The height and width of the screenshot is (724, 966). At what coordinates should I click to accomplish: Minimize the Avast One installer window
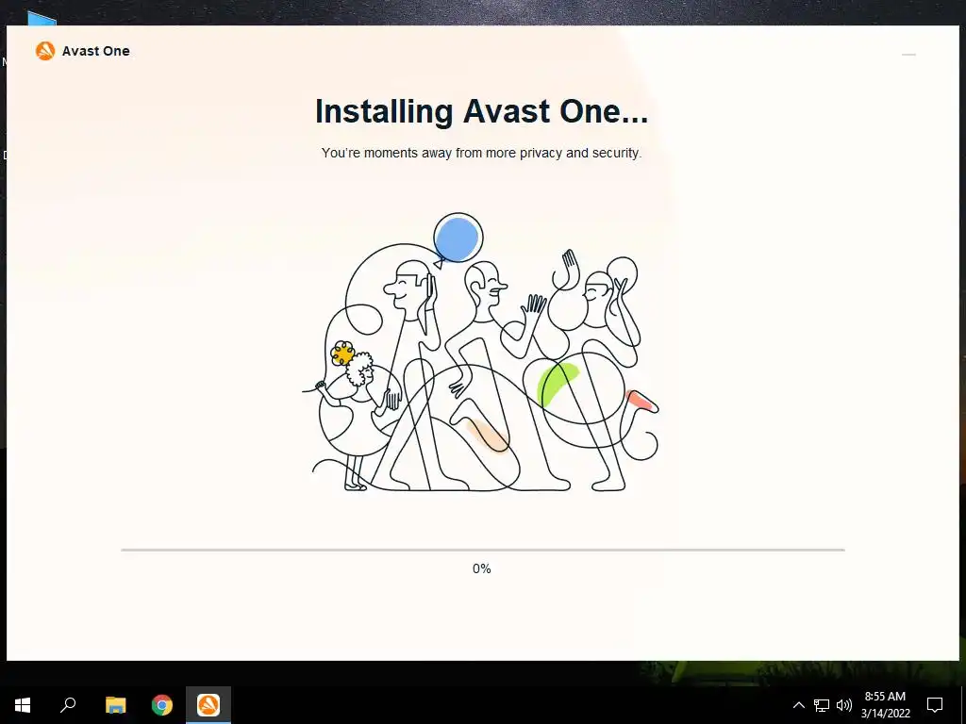tap(908, 55)
